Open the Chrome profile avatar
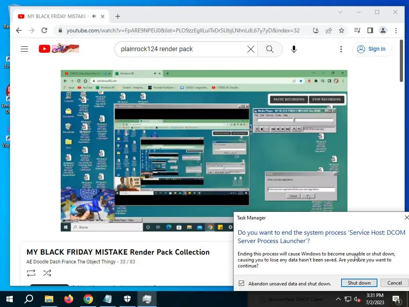 tap(383, 30)
